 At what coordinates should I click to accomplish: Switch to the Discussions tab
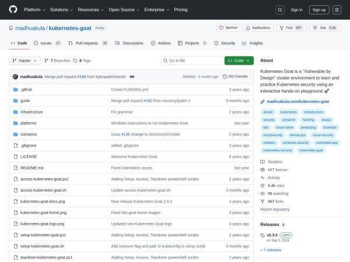pyautogui.click(x=129, y=43)
